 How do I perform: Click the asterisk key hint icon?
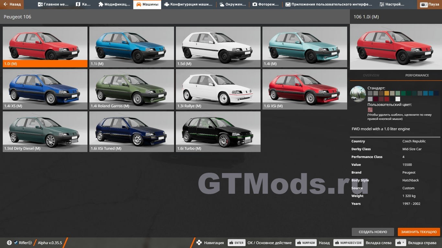click(401, 243)
